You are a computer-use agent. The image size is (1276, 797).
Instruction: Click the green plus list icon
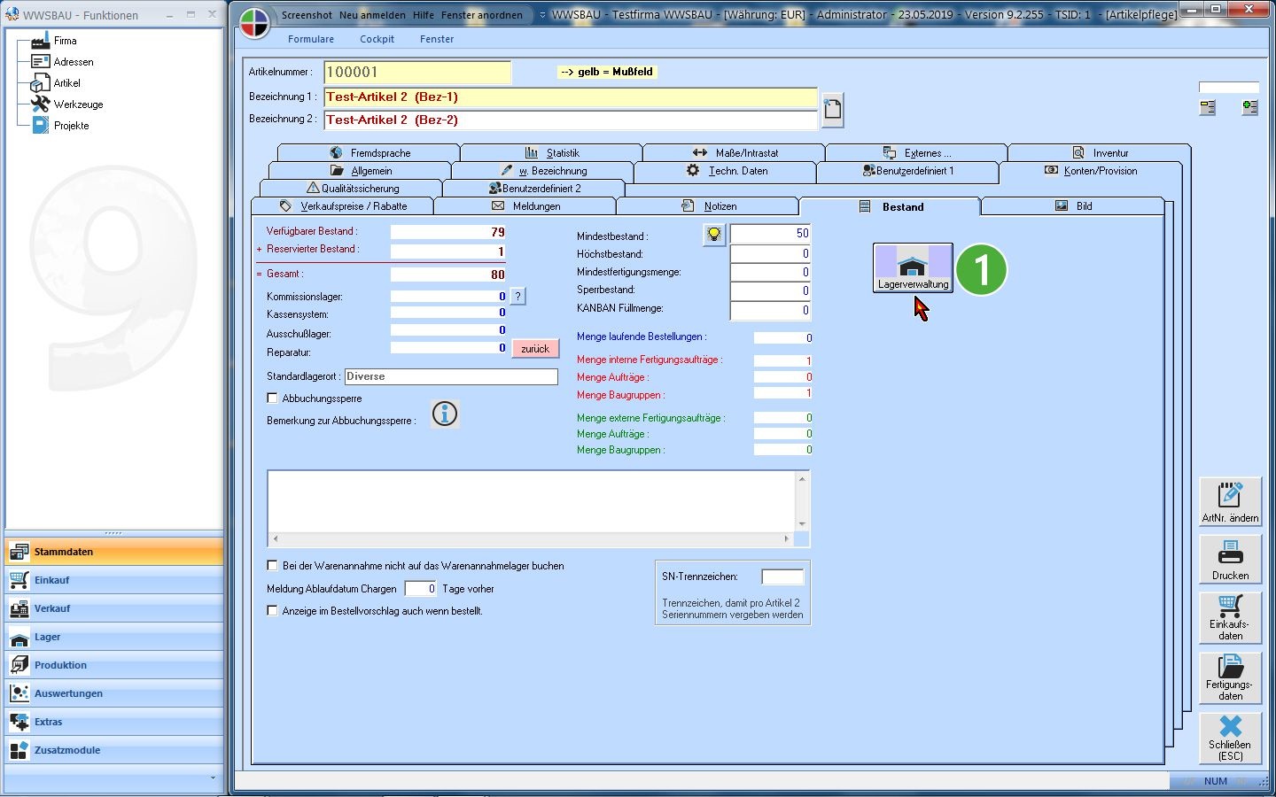click(1249, 107)
